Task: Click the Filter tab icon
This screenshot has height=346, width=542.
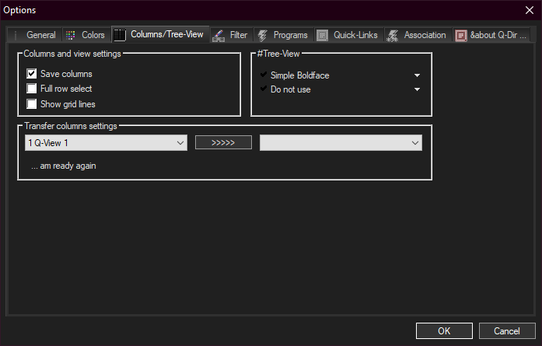Action: 219,35
